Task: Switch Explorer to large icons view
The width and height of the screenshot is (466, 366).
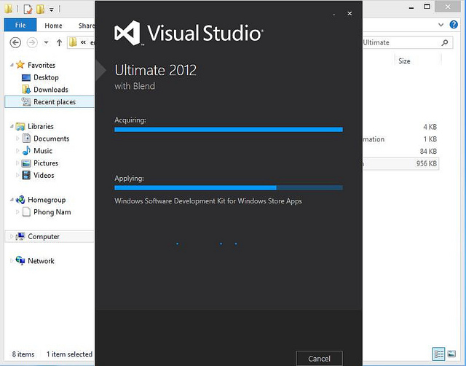Action: click(x=451, y=354)
